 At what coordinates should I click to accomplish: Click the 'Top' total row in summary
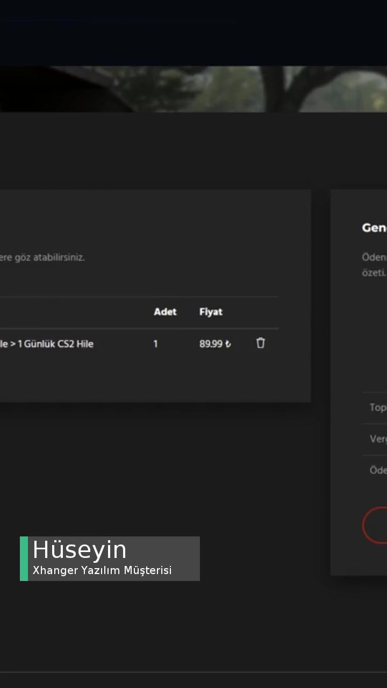(x=377, y=407)
